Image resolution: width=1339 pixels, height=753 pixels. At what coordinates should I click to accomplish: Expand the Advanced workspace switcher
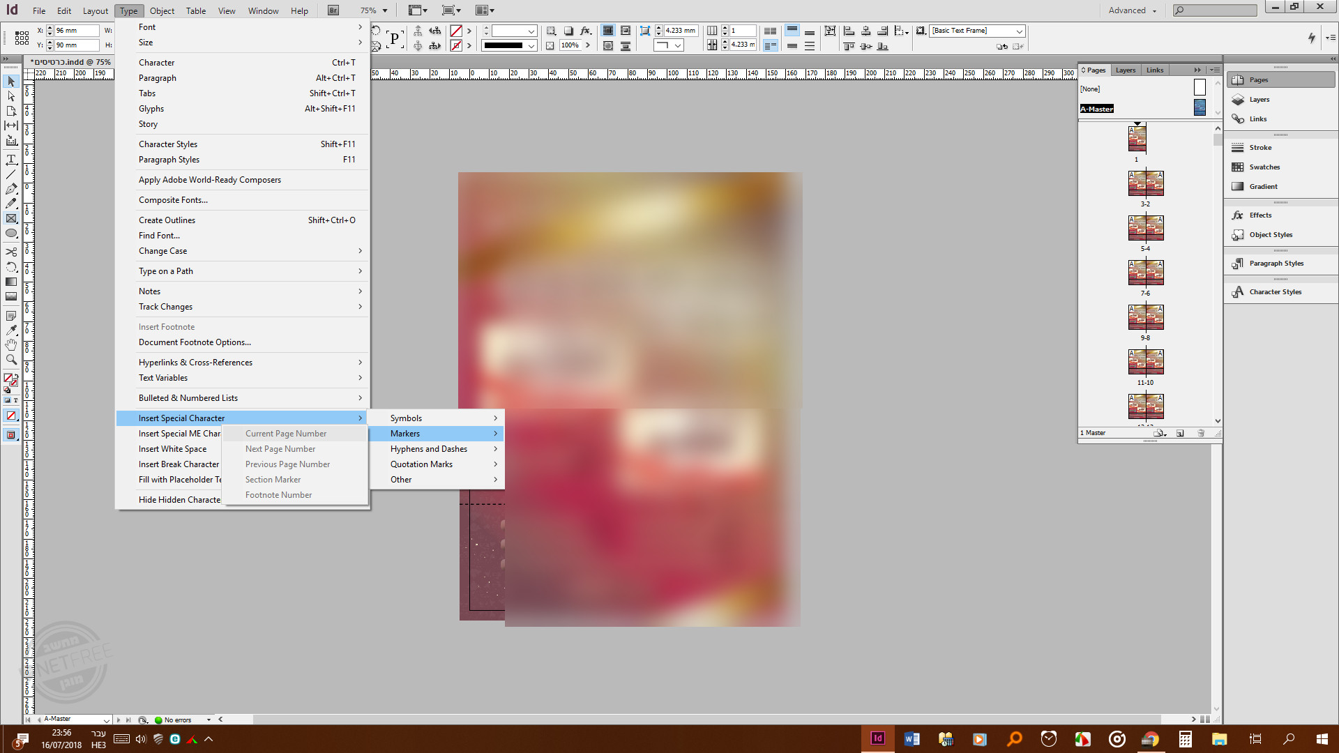(1133, 10)
